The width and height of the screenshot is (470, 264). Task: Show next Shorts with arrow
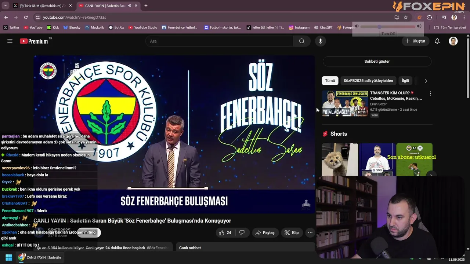coord(431,175)
